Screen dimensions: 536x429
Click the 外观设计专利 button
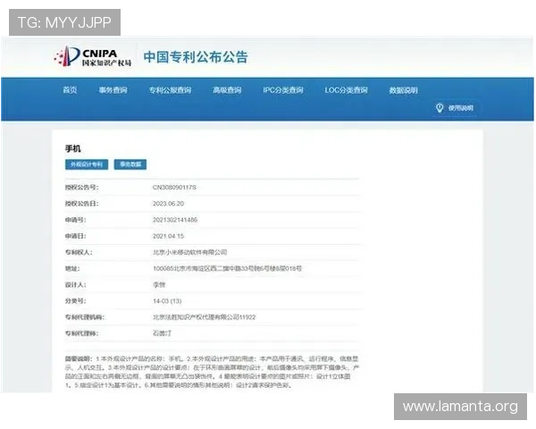pyautogui.click(x=87, y=164)
